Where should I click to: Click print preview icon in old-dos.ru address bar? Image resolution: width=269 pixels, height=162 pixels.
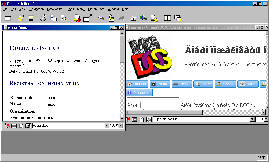[149, 119]
